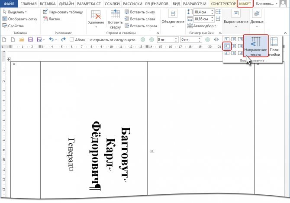Open table Свойства (properties)
Viewport: 290px width, 203px height.
pos(16,26)
